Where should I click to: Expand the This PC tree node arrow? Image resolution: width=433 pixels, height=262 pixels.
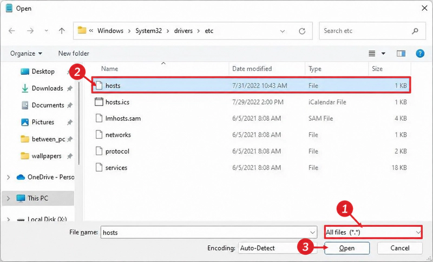pos(8,198)
